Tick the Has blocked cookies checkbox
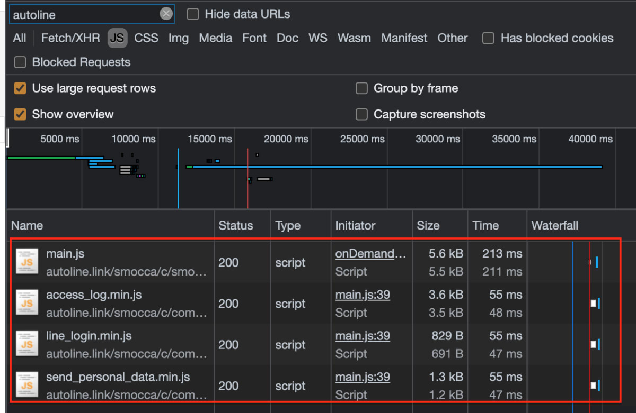This screenshot has width=636, height=413. [488, 38]
